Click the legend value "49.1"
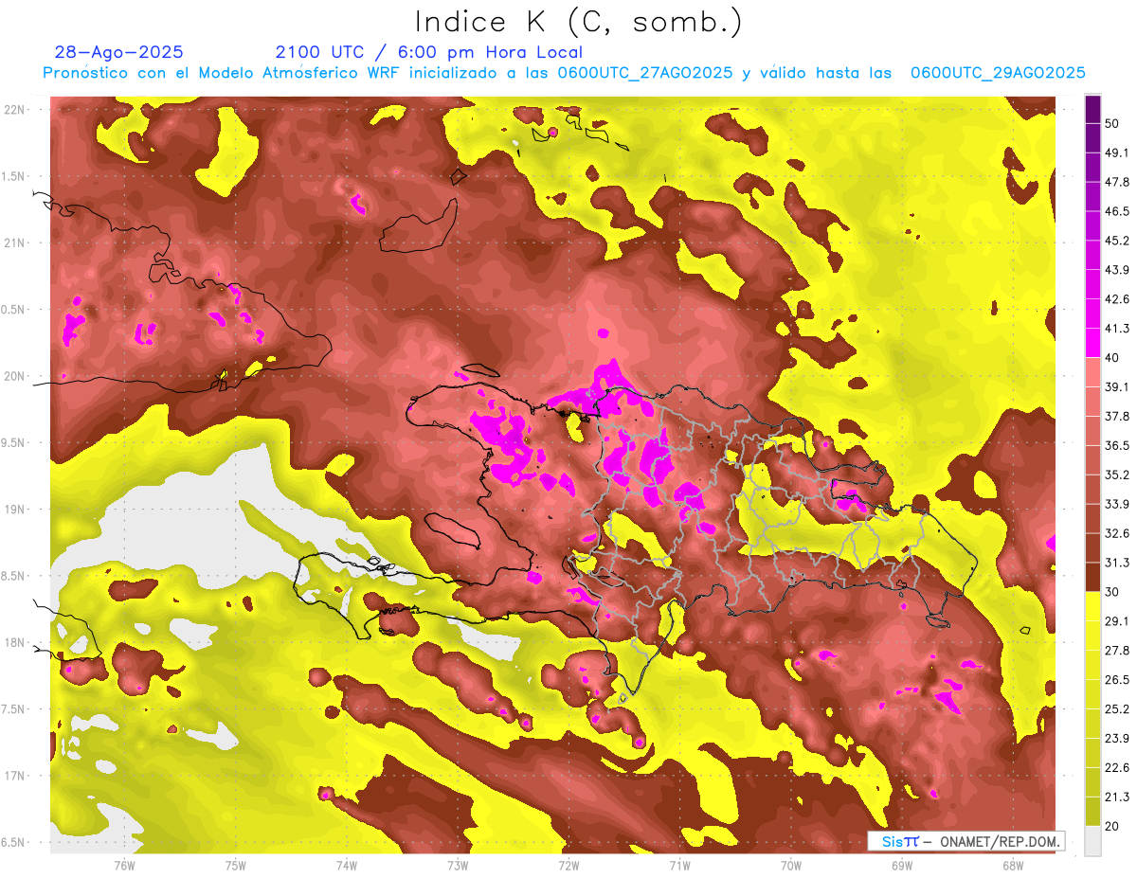1137x878 pixels. [1116, 152]
